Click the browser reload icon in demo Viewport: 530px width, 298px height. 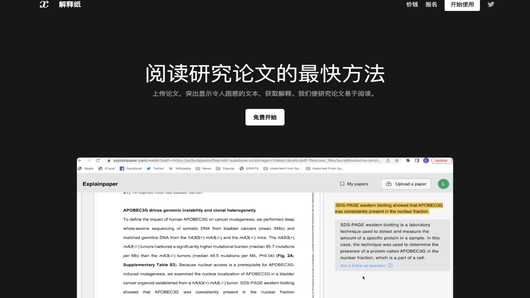click(98, 160)
